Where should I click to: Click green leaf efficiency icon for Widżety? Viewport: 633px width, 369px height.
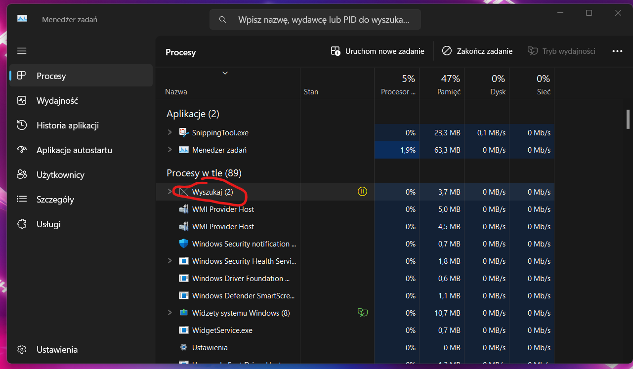tap(363, 313)
